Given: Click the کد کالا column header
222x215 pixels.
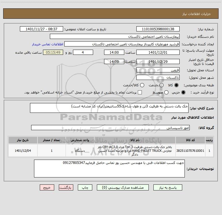Looking at the screenshot, I should tap(190, 140).
